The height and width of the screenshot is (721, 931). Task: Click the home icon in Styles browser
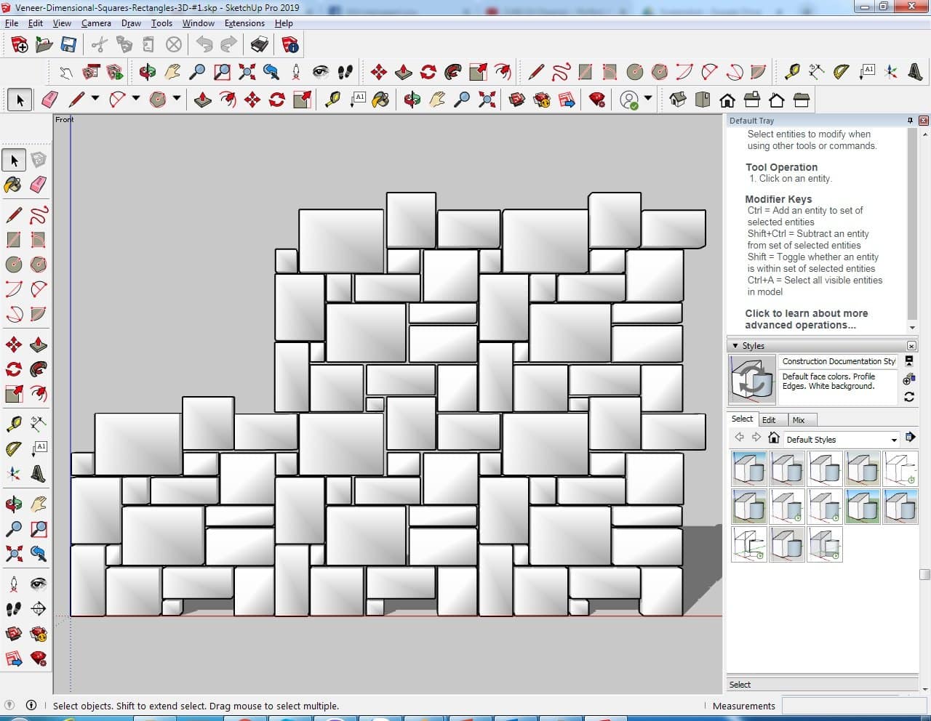(x=774, y=438)
